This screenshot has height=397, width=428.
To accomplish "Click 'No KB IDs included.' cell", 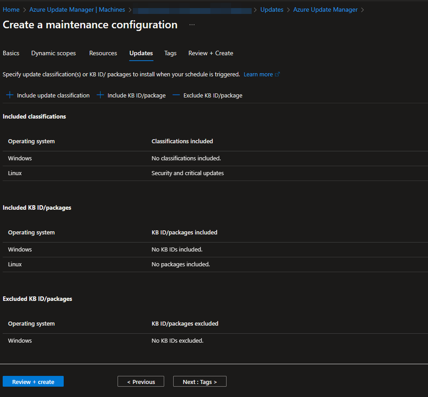I will (177, 249).
